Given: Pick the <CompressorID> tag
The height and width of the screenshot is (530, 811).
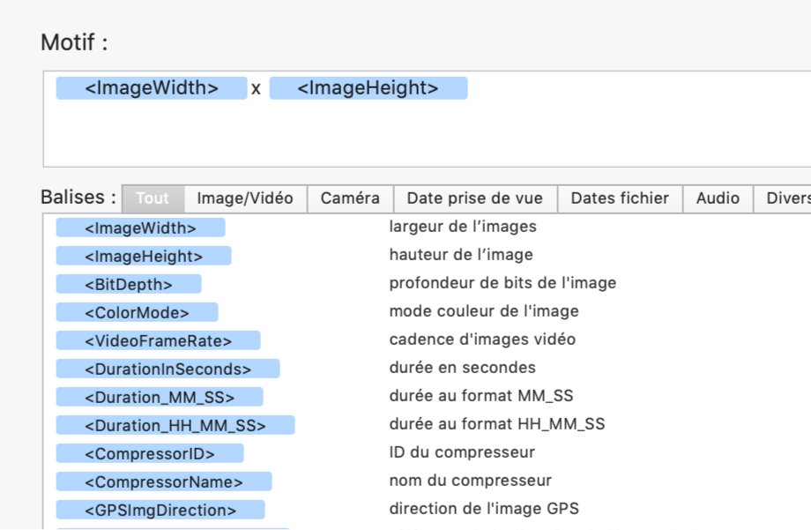Looking at the screenshot, I should click(150, 454).
